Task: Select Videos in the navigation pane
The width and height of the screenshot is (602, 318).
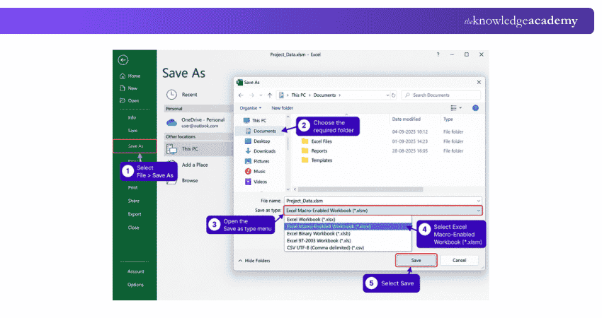Action: (256, 182)
